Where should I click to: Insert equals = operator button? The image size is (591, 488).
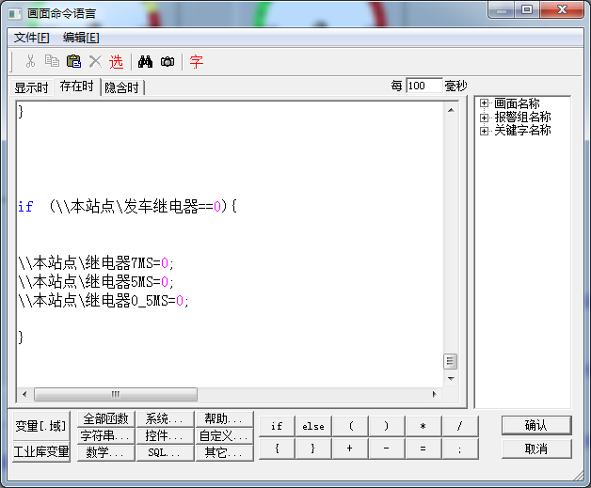pos(423,449)
